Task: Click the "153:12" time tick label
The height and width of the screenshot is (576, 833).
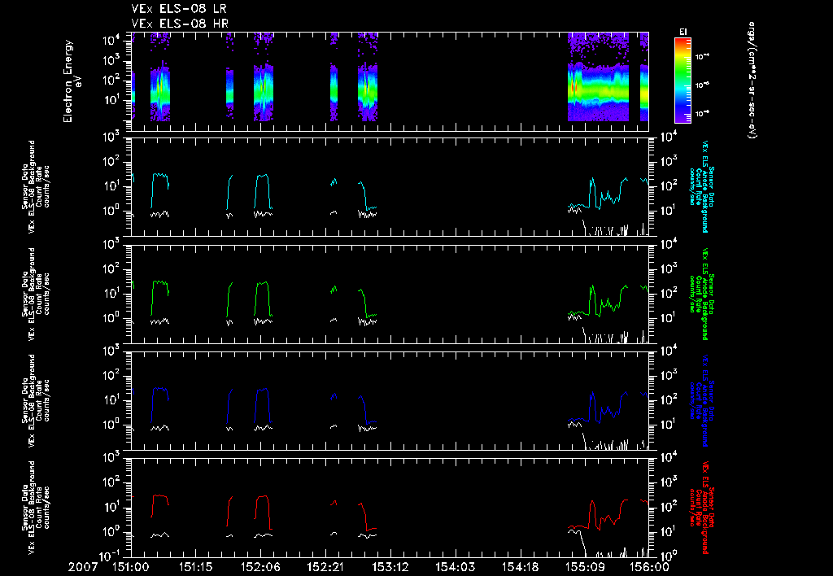Action: (390, 567)
